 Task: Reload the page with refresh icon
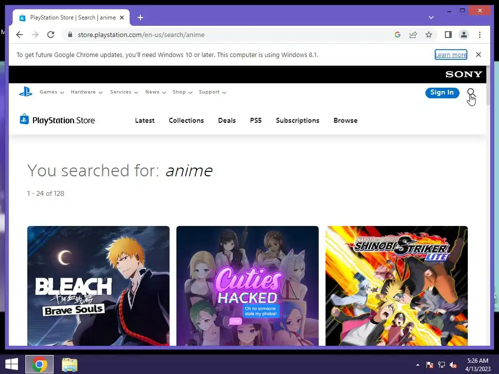pos(51,35)
